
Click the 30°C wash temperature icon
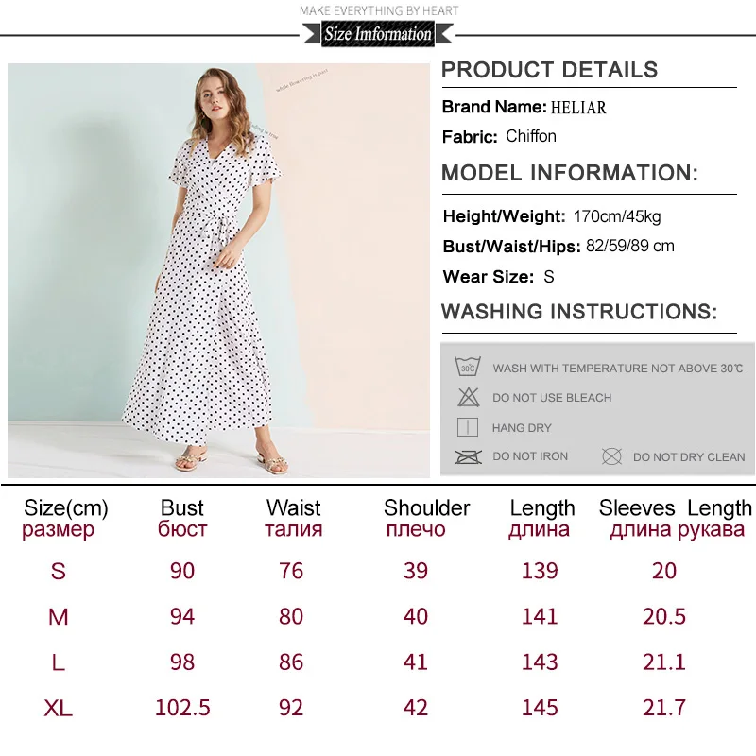[468, 367]
